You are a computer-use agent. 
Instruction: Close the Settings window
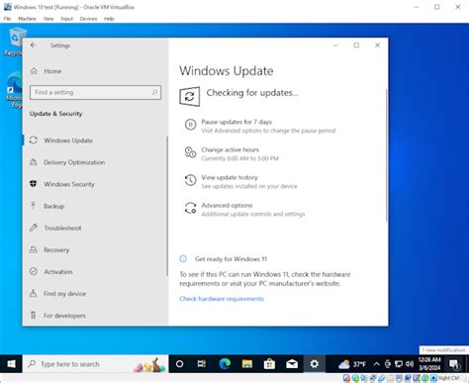pyautogui.click(x=378, y=46)
